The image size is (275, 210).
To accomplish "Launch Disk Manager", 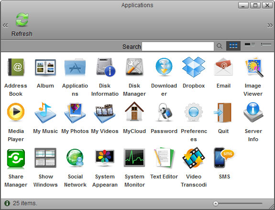I will click(x=134, y=67).
